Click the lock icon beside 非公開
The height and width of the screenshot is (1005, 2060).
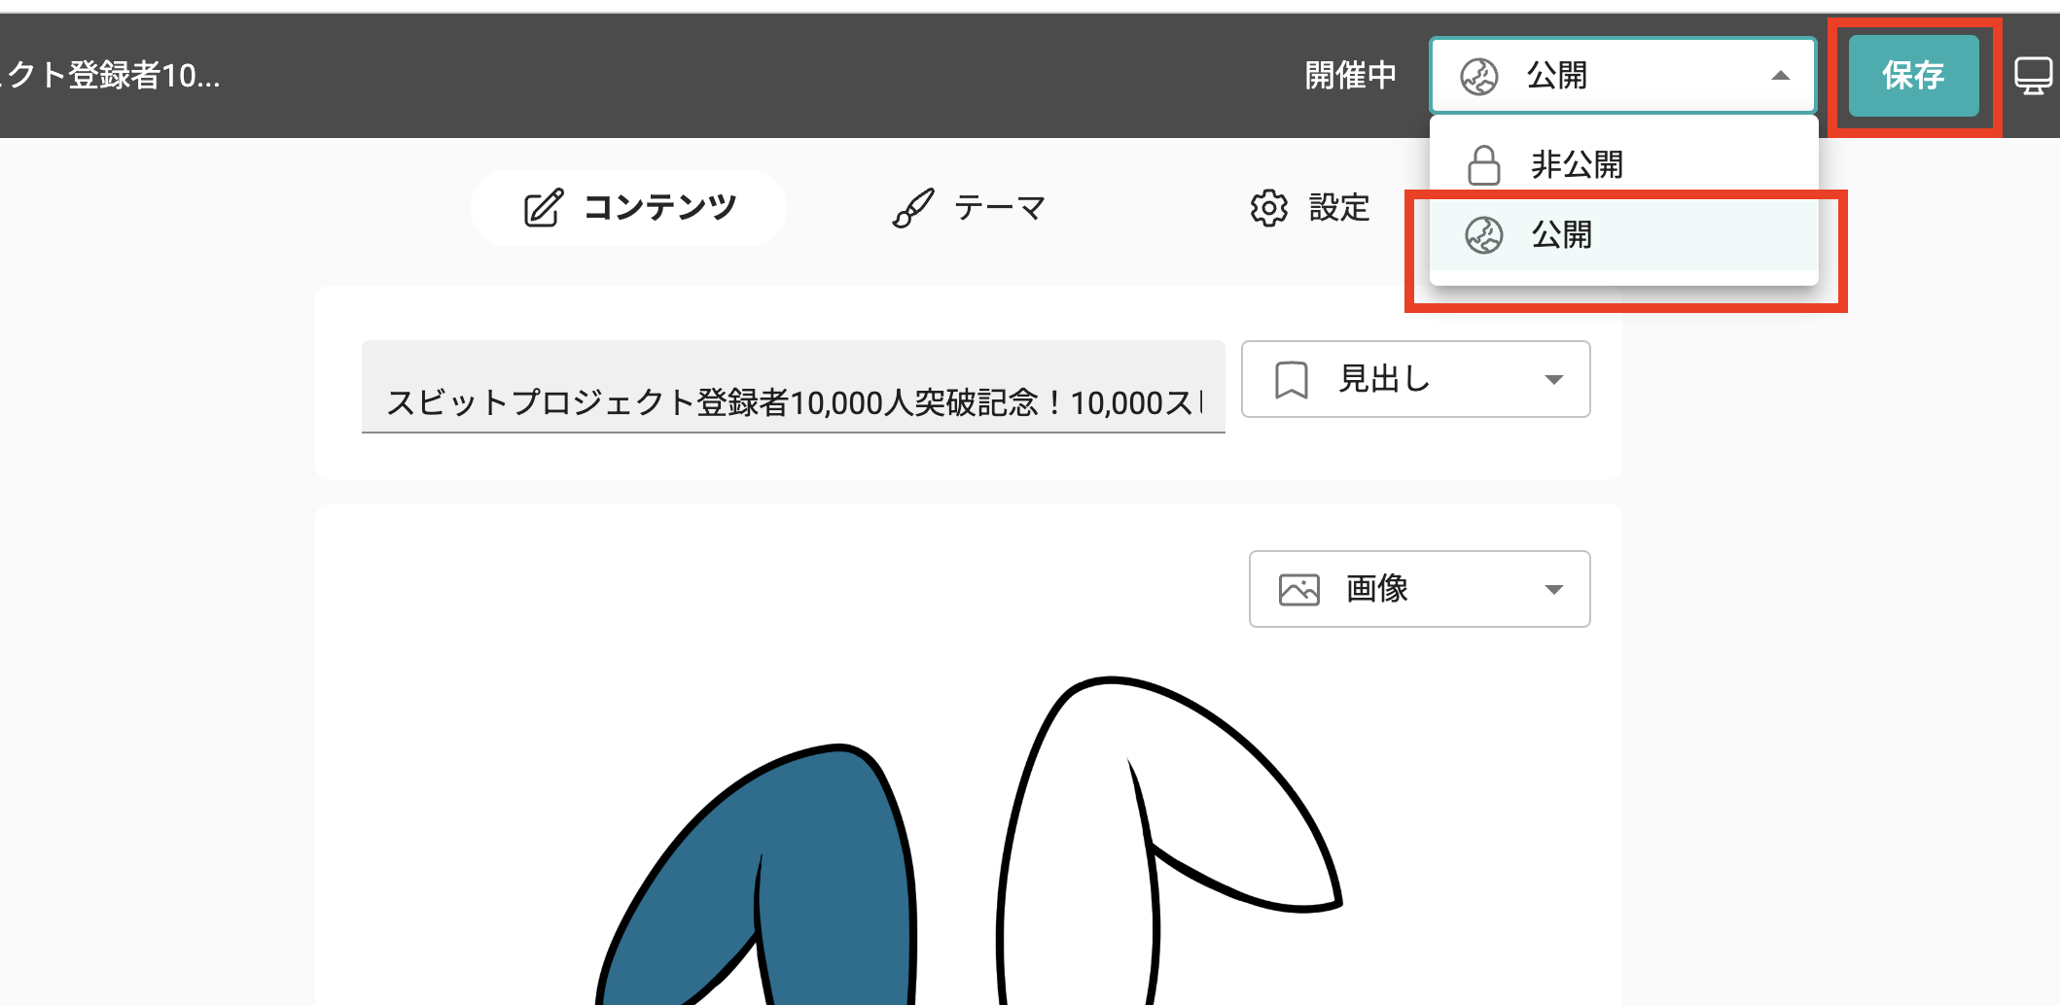pyautogui.click(x=1483, y=165)
